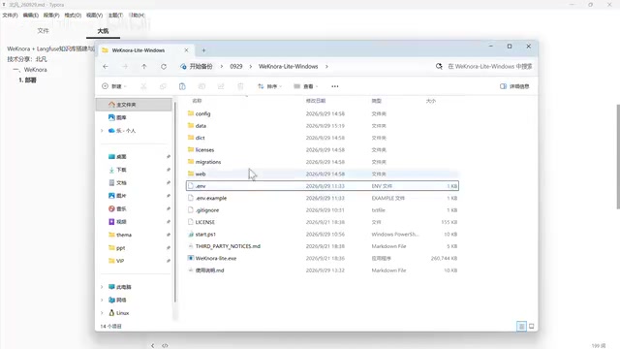Click the search box in Explorer
Screen dimensions: 620x349
click(x=484, y=67)
